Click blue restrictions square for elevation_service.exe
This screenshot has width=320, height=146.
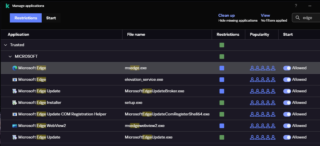[222, 80]
